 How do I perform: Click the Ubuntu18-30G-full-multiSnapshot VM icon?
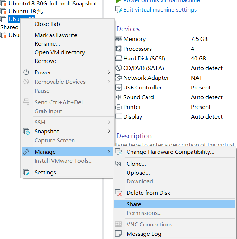click(4, 4)
